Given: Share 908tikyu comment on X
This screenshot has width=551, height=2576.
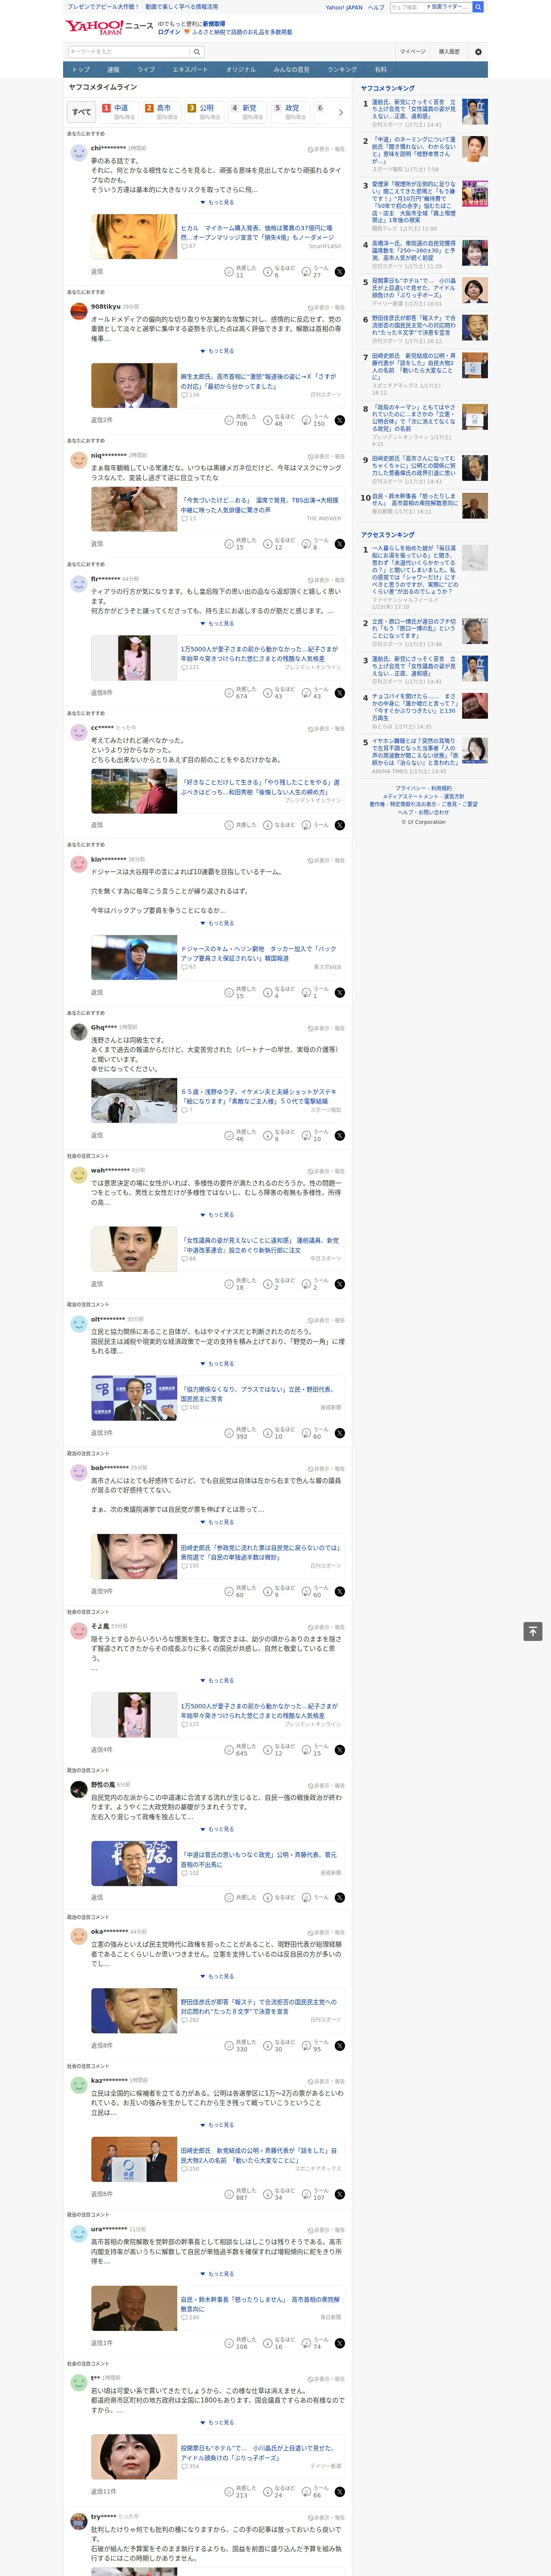Looking at the screenshot, I should coord(340,420).
